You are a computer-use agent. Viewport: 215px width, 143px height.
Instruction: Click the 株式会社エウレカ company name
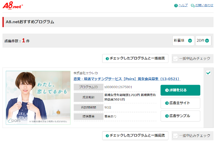click(86, 73)
